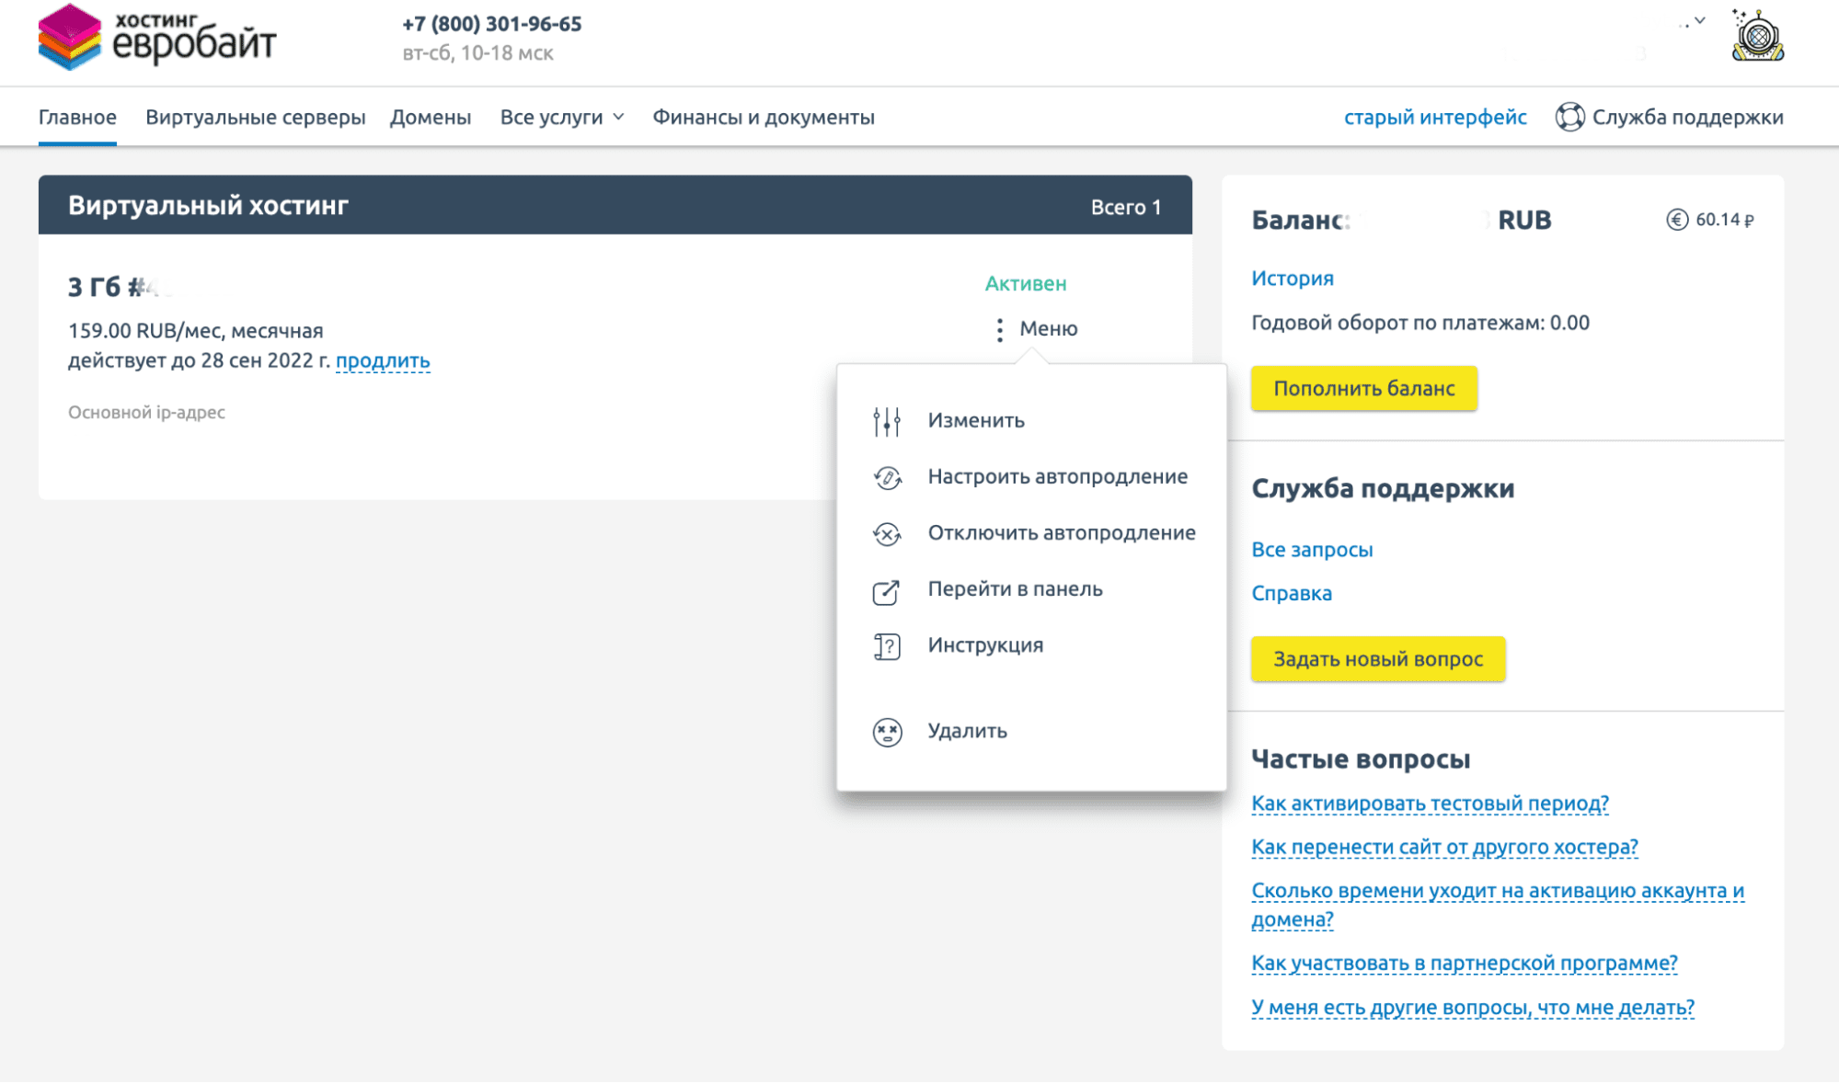
Task: Click the lifebuoy support icon in the navbar
Action: click(1569, 118)
